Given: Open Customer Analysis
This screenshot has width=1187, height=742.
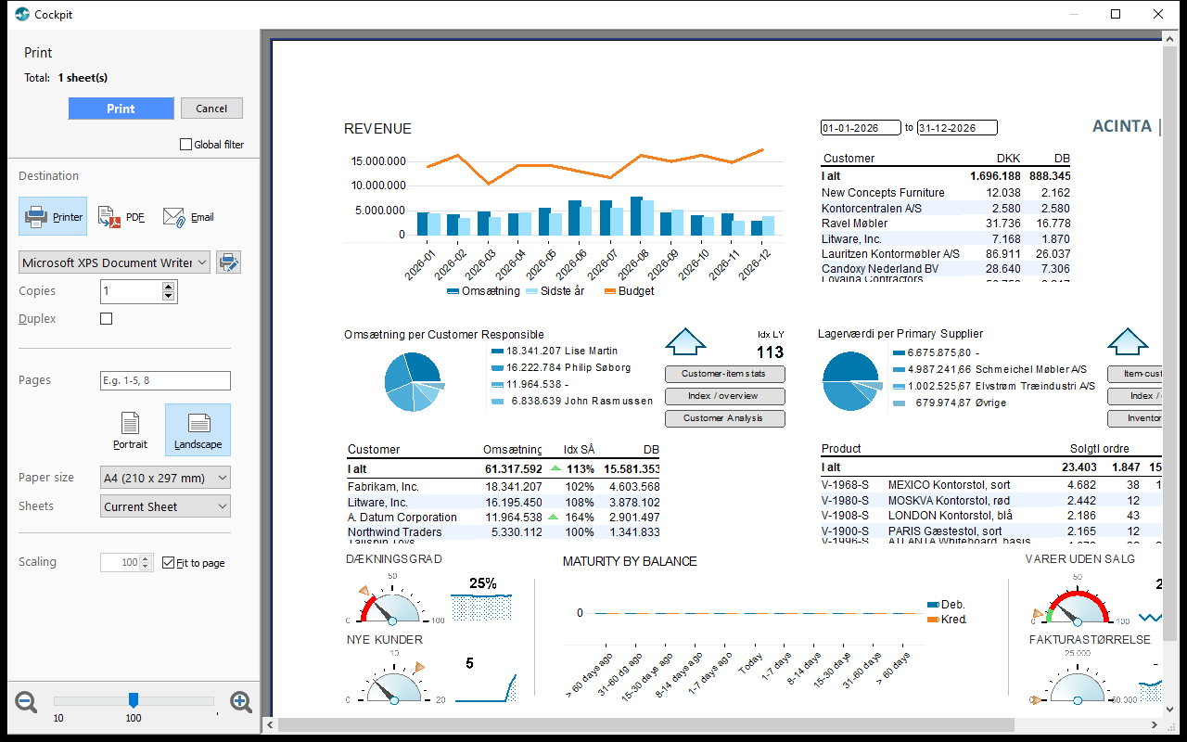Looking at the screenshot, I should (x=725, y=418).
